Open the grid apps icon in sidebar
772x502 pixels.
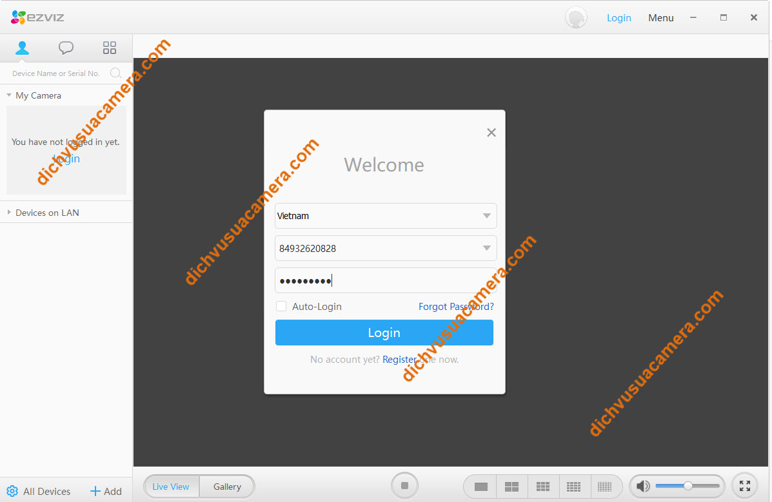coord(110,48)
